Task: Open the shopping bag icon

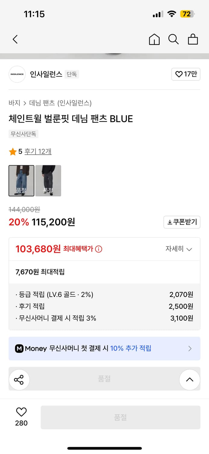Action: 193,39
